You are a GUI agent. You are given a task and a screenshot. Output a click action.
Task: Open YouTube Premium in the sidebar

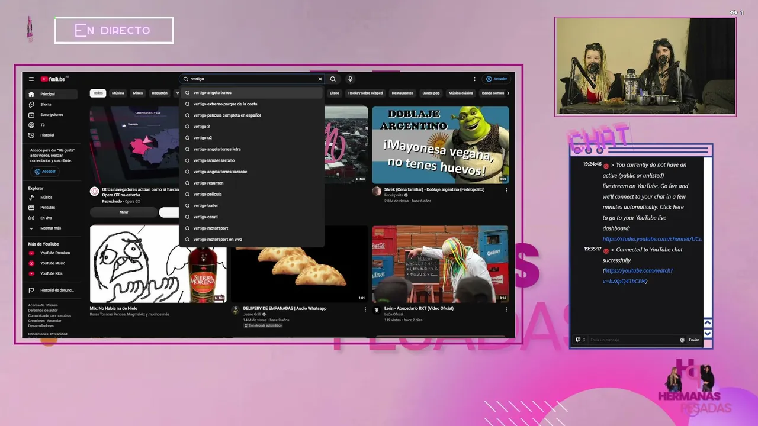point(52,253)
